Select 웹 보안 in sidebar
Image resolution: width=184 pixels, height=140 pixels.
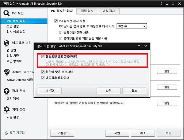(11, 50)
